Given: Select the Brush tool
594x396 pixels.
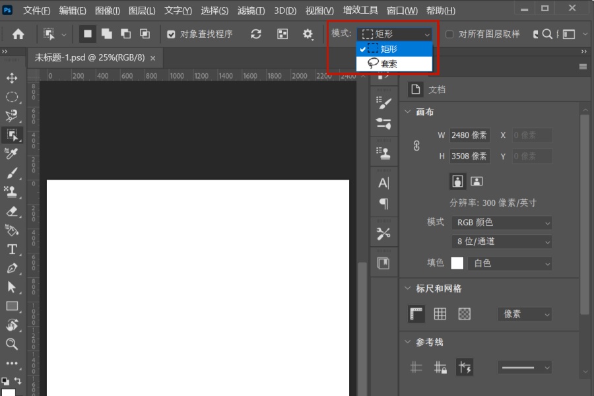Looking at the screenshot, I should click(12, 173).
